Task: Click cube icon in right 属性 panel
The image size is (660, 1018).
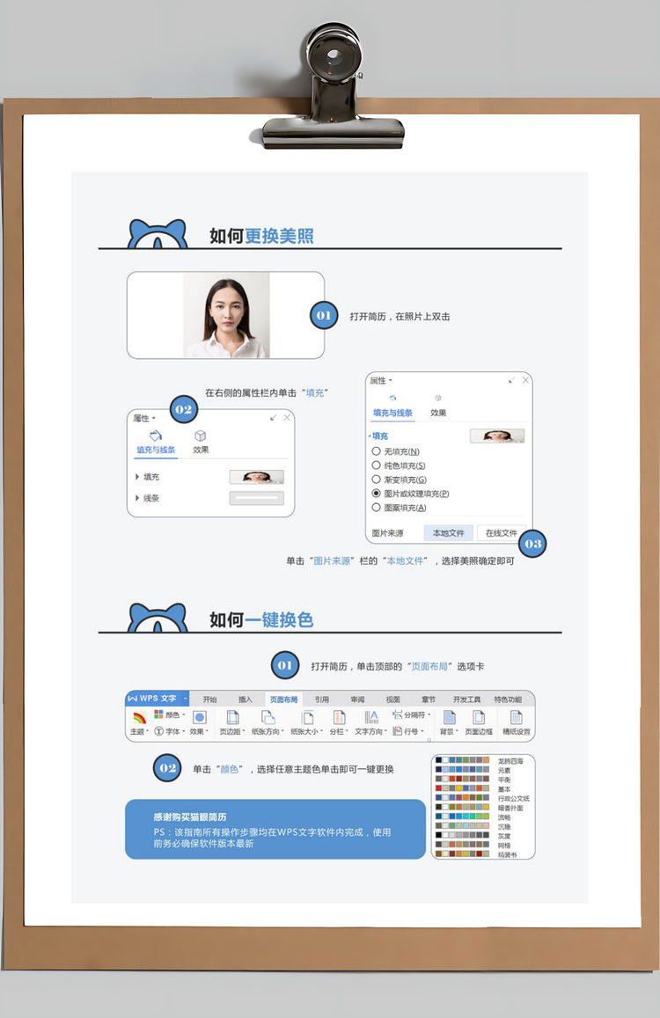Action: click(x=438, y=398)
